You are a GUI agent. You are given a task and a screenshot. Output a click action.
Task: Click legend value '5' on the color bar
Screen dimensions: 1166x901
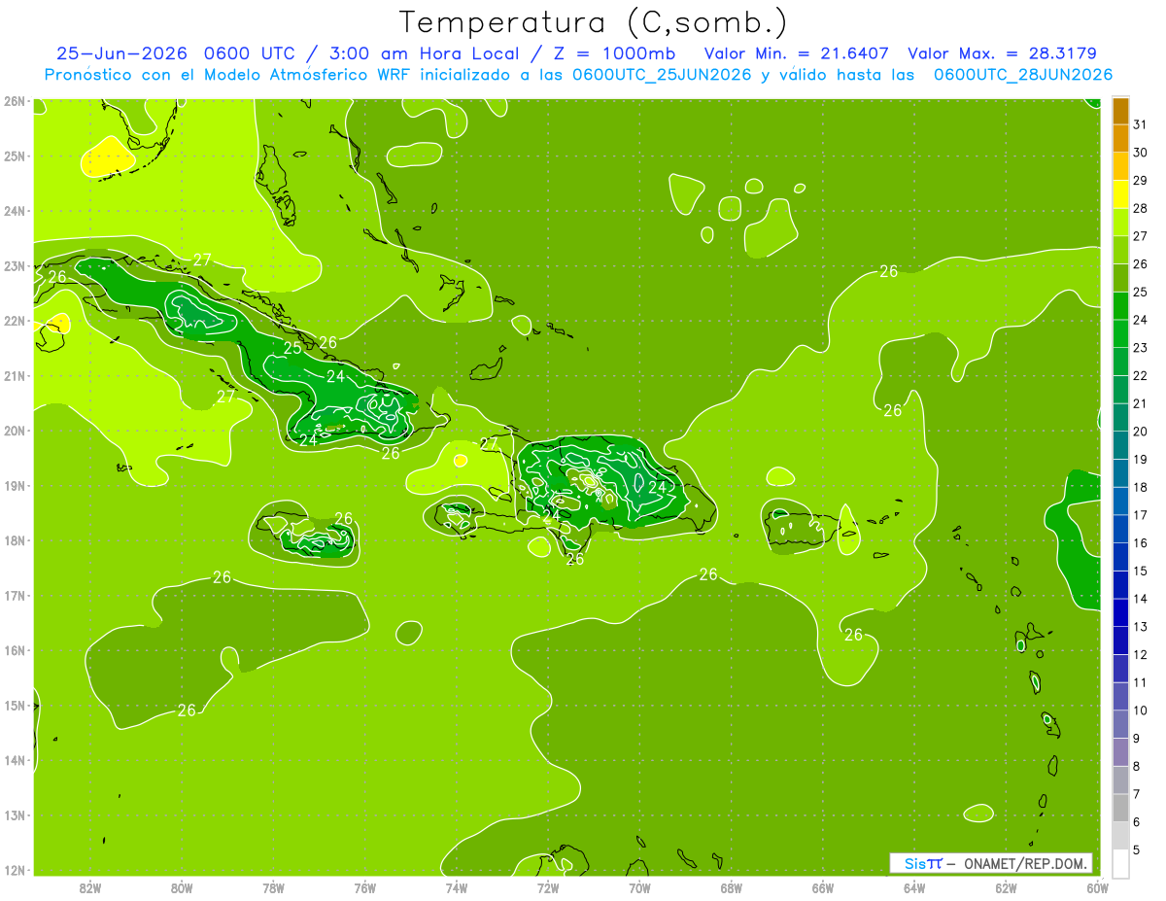[x=1137, y=849]
